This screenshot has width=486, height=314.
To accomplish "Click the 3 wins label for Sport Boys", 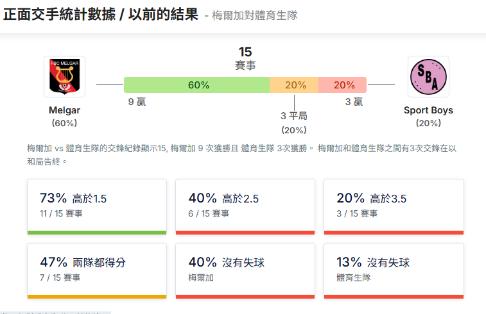I will click(354, 102).
